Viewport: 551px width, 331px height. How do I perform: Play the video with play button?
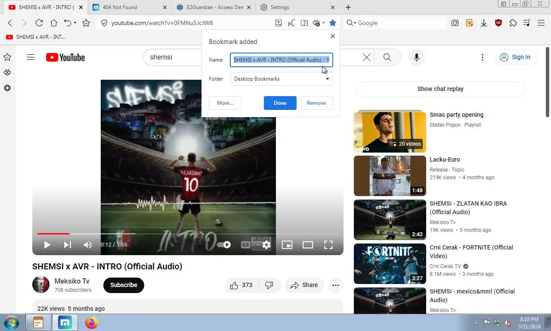[x=47, y=245]
